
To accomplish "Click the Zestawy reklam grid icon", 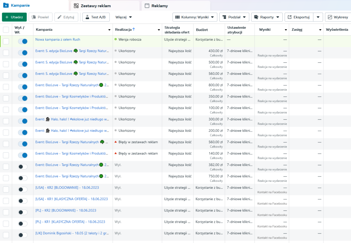I will pos(76,6).
